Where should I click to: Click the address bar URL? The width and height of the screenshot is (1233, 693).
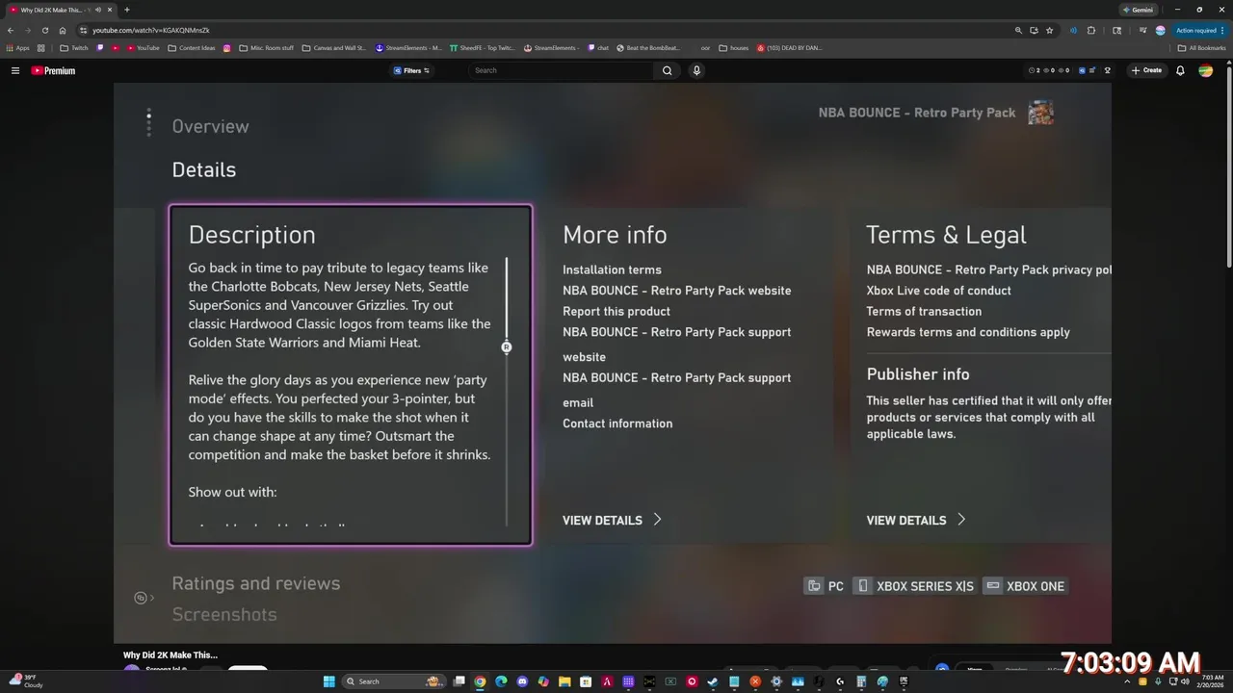(x=150, y=30)
